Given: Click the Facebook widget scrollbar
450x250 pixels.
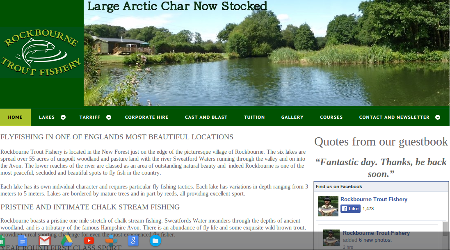Looking at the screenshot, I should 445,229.
